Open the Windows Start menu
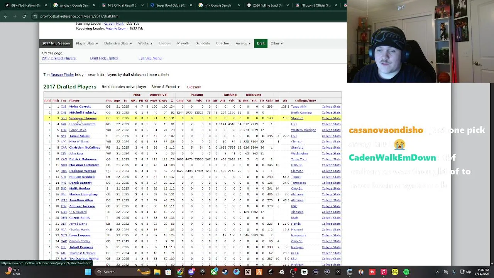 coord(88,272)
